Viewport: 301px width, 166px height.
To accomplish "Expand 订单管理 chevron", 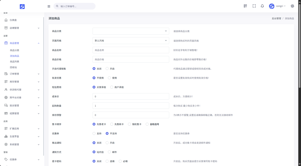I will click(x=39, y=74).
